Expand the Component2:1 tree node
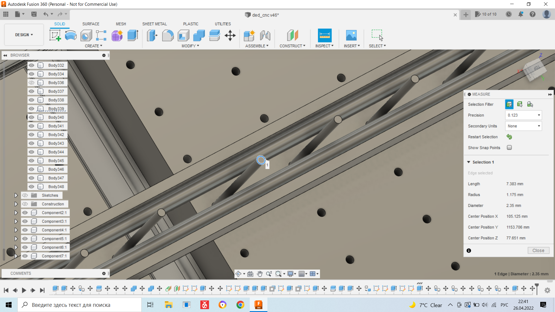The height and width of the screenshot is (312, 555). tap(16, 213)
